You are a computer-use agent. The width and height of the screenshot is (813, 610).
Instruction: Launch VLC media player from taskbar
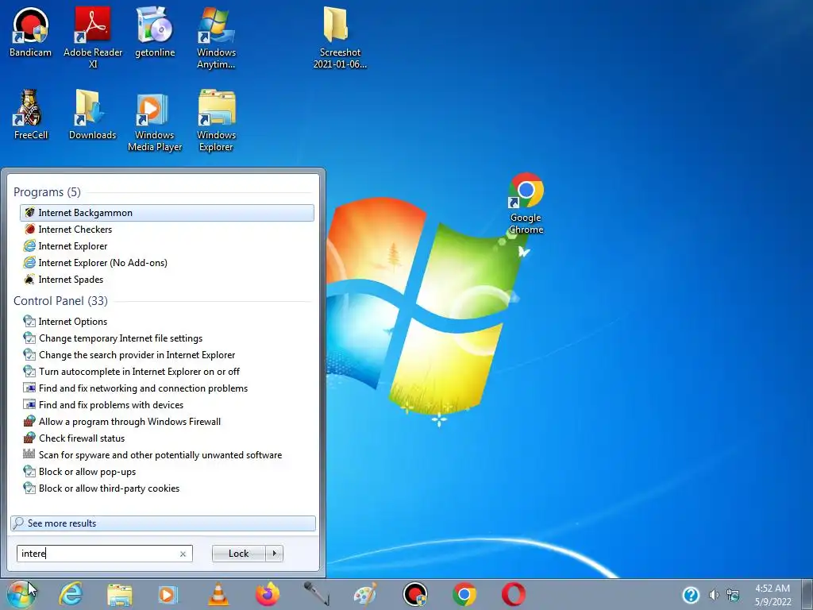(218, 594)
